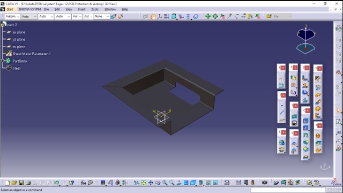This screenshot has height=193, width=343.
Task: Click the Zoom In magnifier
Action: tap(165, 182)
